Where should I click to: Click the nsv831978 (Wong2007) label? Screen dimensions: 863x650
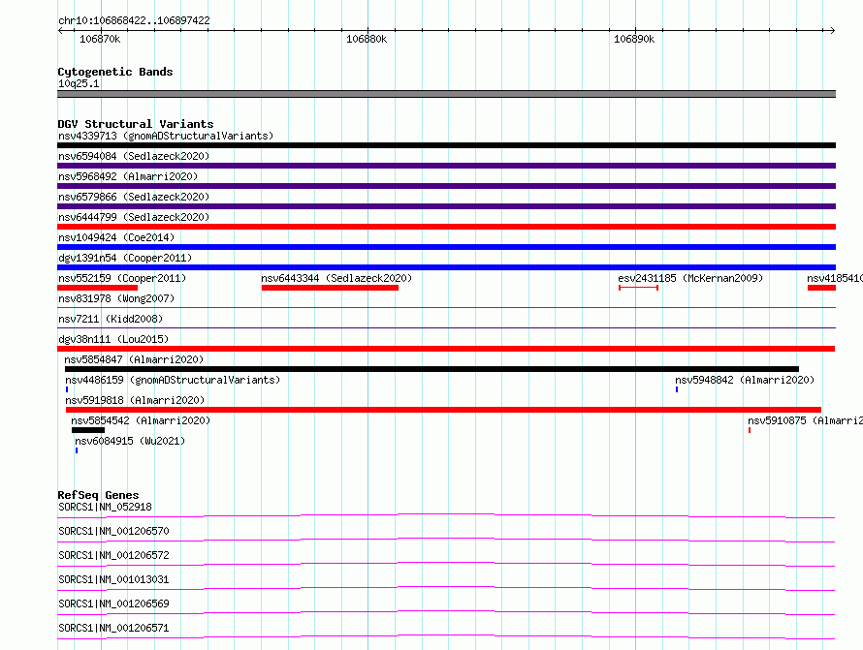[116, 298]
